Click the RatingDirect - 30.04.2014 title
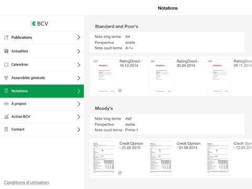This screenshot has width=252, height=189. pos(188,64)
